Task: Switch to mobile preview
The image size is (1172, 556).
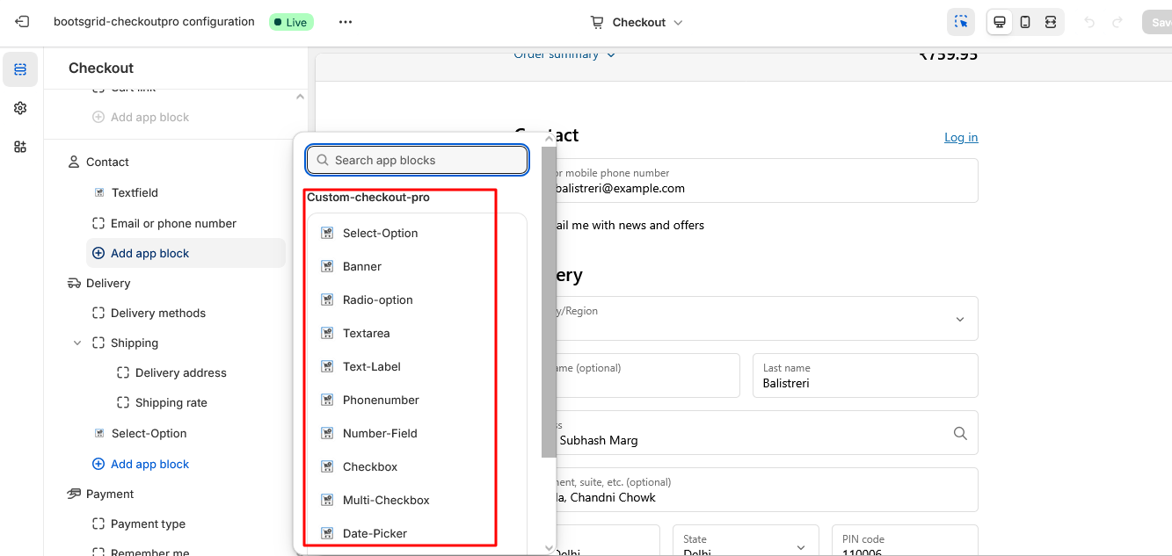Action: [1025, 22]
